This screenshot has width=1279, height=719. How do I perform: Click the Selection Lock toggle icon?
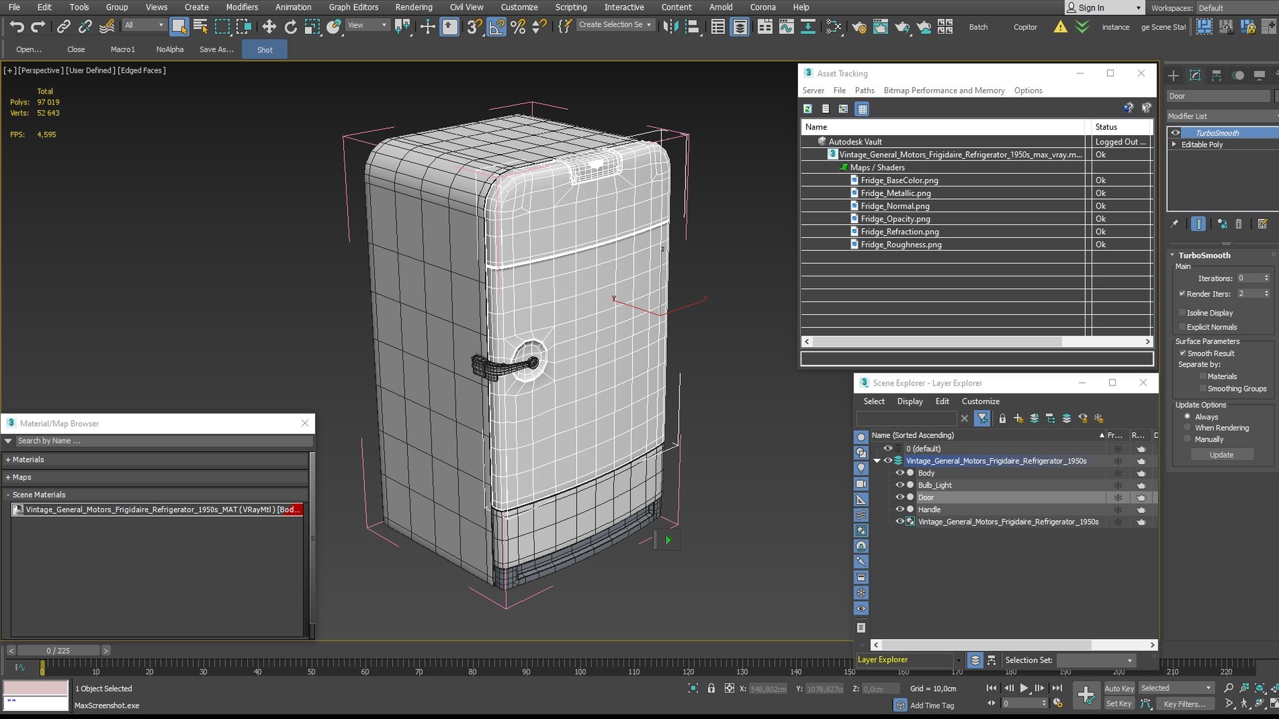point(711,688)
